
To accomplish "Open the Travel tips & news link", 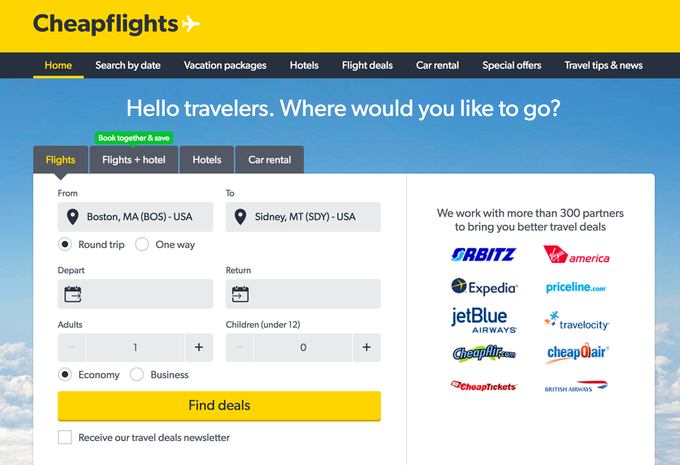I will tap(603, 66).
